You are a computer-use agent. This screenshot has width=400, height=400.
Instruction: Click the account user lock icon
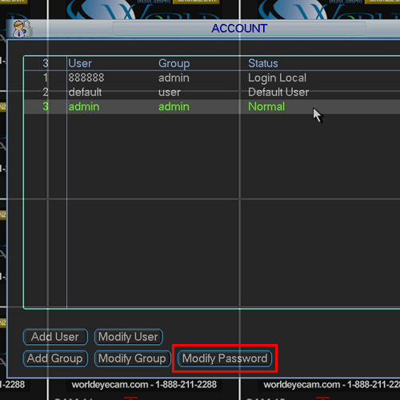pyautogui.click(x=23, y=29)
